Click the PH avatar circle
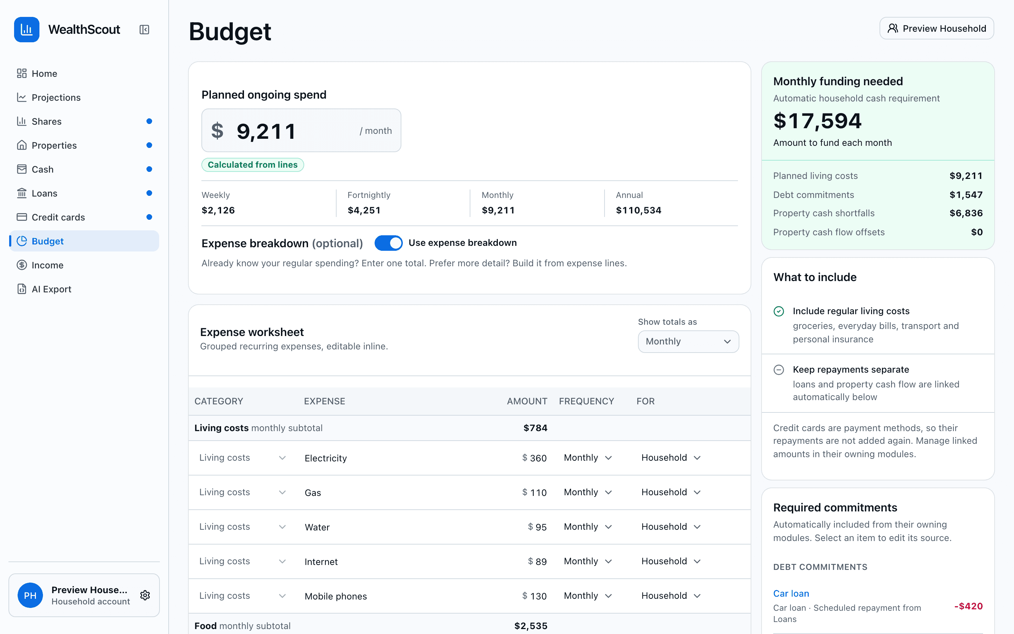 point(30,595)
